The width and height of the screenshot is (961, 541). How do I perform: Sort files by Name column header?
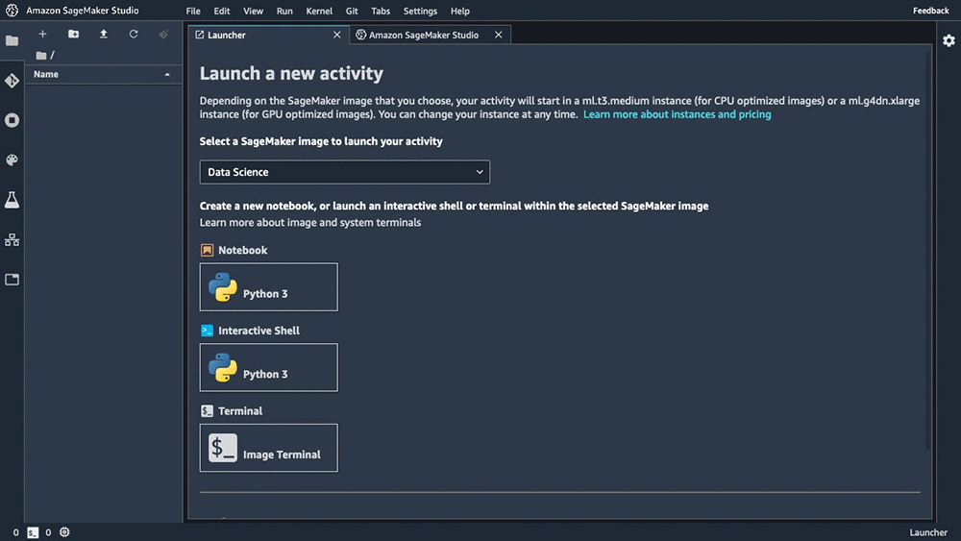[x=103, y=74]
